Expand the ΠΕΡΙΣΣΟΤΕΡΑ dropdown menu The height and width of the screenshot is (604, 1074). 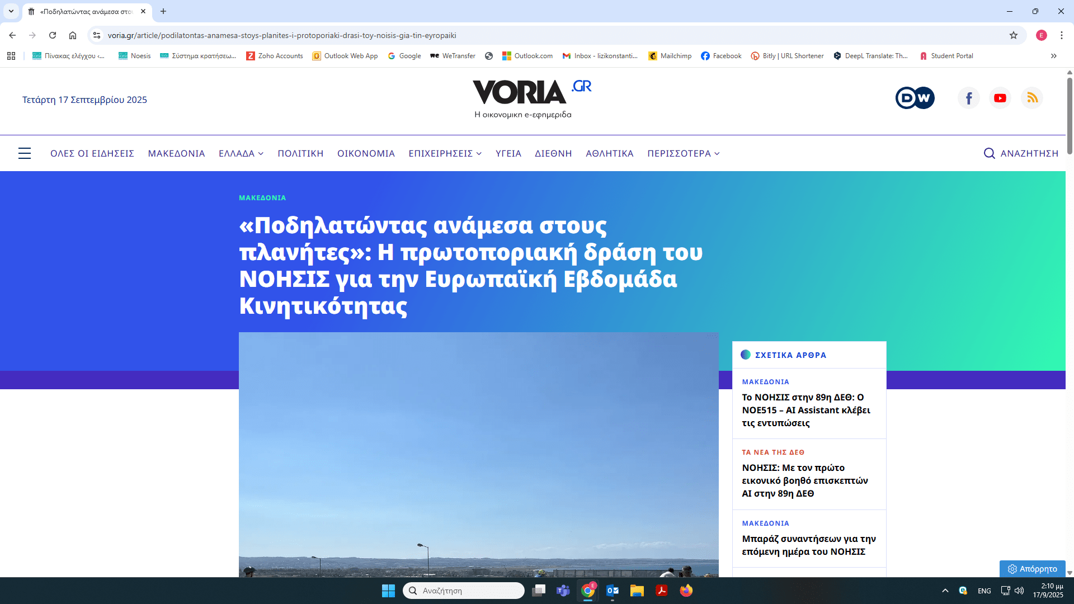point(684,153)
